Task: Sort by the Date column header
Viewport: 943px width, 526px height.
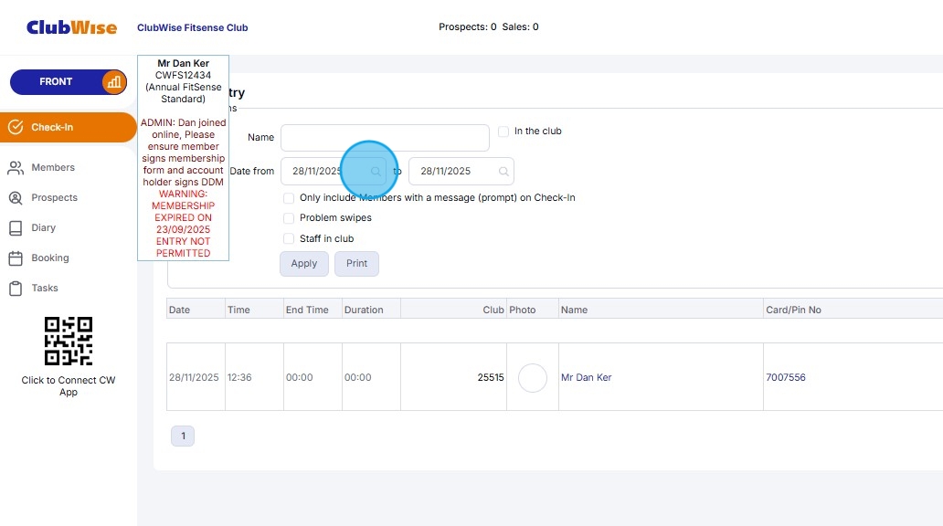Action: (x=179, y=310)
